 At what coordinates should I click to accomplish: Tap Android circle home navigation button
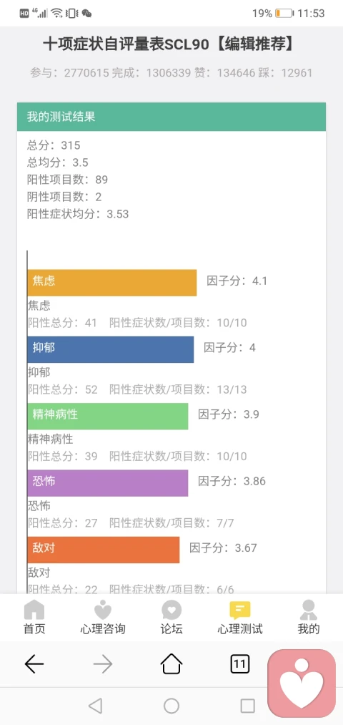point(171,706)
